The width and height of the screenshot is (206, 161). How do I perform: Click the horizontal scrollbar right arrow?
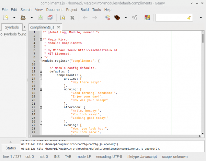click(x=200, y=136)
